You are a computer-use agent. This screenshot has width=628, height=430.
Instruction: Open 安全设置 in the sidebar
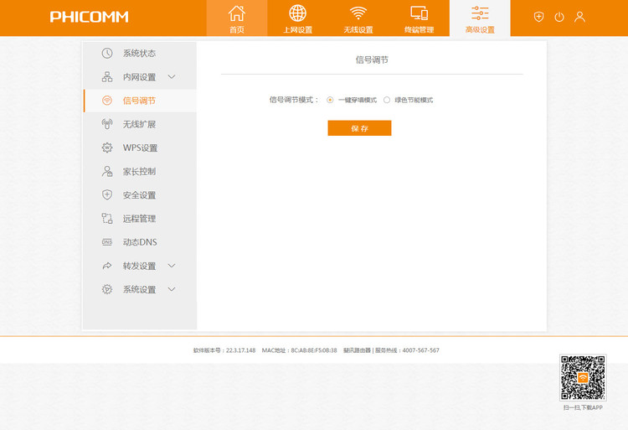[140, 194]
